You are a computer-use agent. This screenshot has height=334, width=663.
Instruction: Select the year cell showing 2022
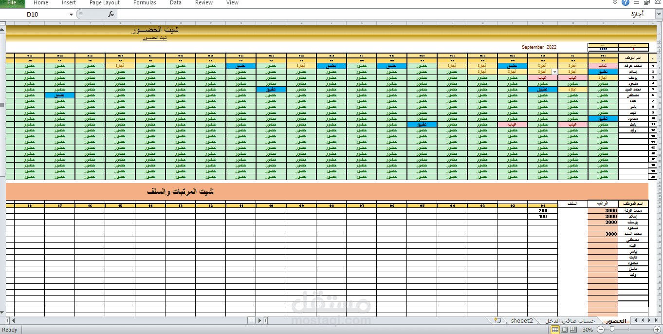tap(603, 49)
